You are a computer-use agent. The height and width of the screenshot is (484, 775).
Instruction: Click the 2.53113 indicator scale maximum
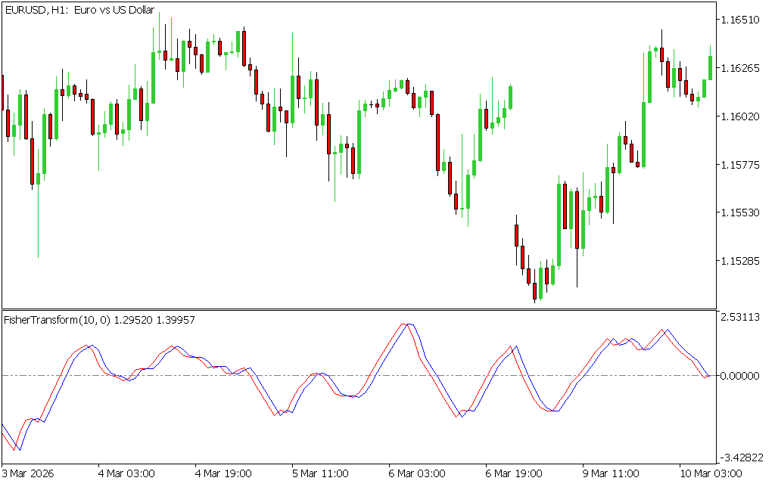(740, 318)
